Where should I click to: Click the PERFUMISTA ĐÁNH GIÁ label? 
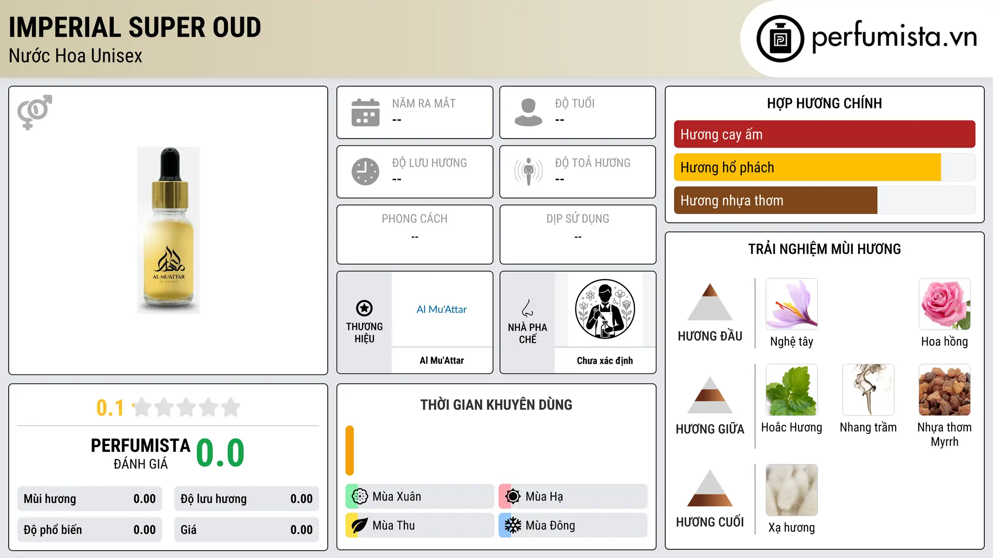141,453
